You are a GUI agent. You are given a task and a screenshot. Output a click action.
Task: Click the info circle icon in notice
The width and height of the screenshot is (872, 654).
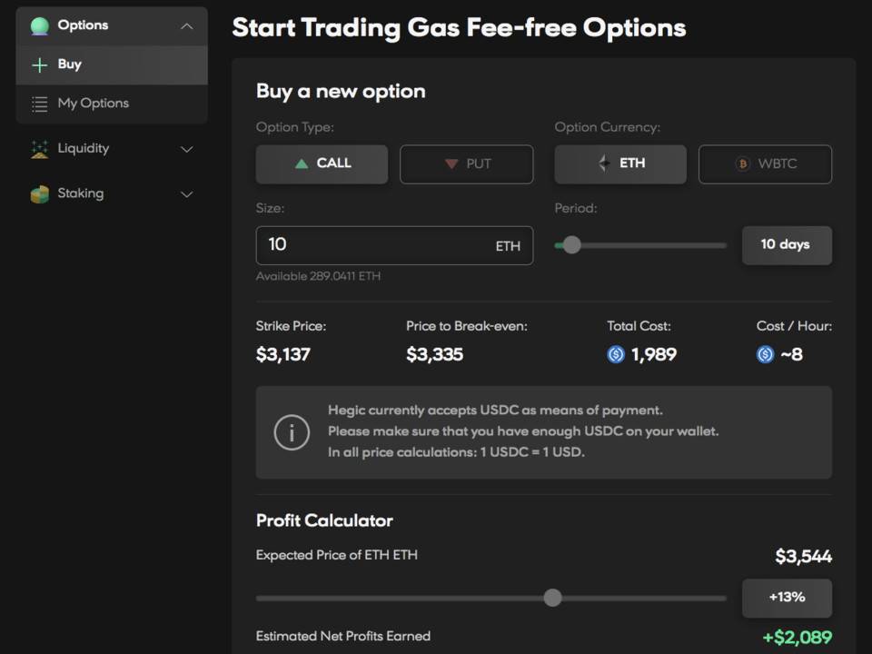pyautogui.click(x=292, y=432)
